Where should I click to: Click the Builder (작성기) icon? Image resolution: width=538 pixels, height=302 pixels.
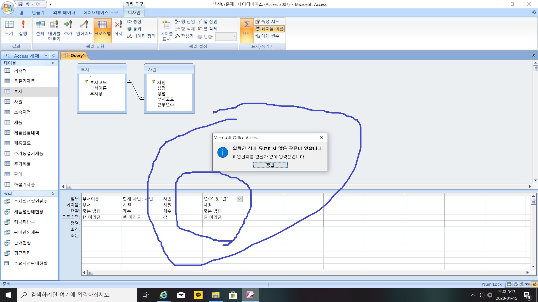(x=184, y=36)
